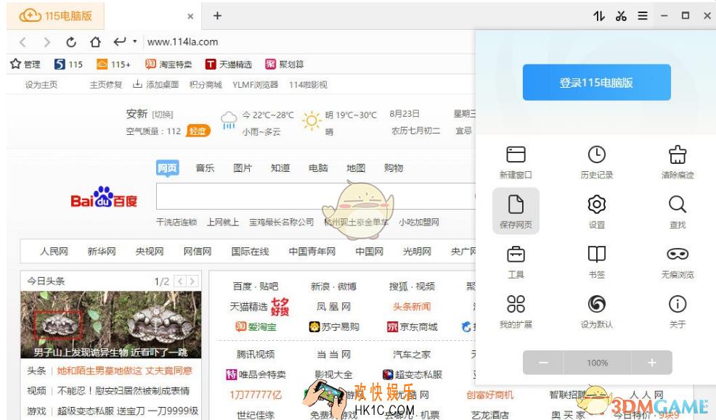
Task: Click the Baidu logo
Action: [x=104, y=197]
